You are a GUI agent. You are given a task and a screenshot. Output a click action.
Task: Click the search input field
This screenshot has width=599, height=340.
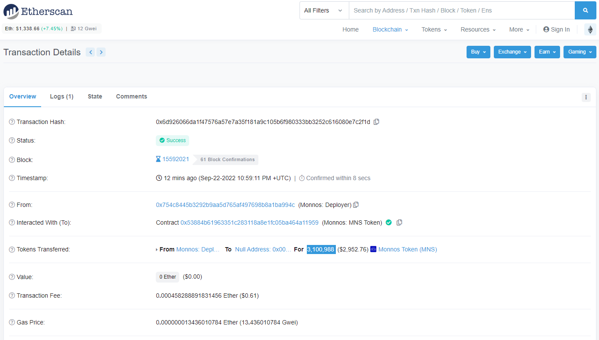pyautogui.click(x=462, y=10)
